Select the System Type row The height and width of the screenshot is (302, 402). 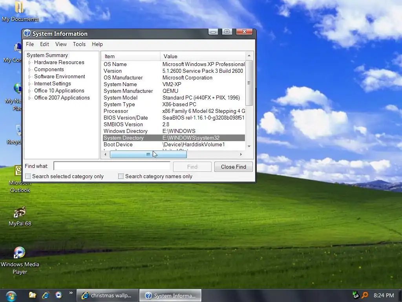tap(174, 104)
